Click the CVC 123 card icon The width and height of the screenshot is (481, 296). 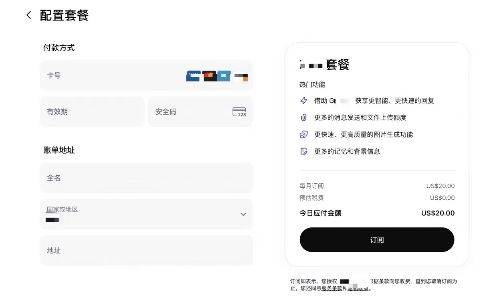point(239,112)
